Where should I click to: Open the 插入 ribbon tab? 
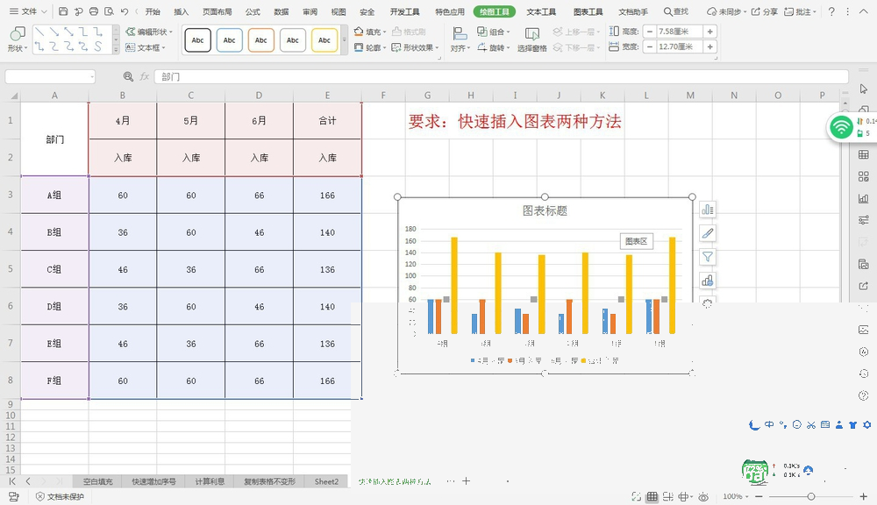tap(182, 11)
